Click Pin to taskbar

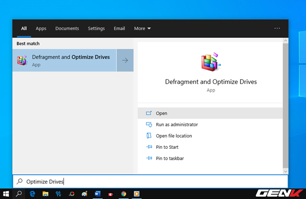click(x=210, y=158)
